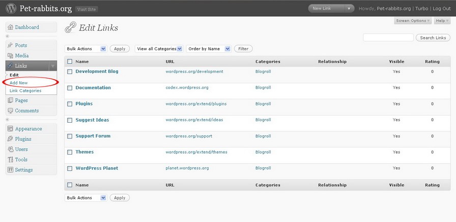Click the bottom Apply button
This screenshot has height=222, width=456.
pyautogui.click(x=120, y=198)
